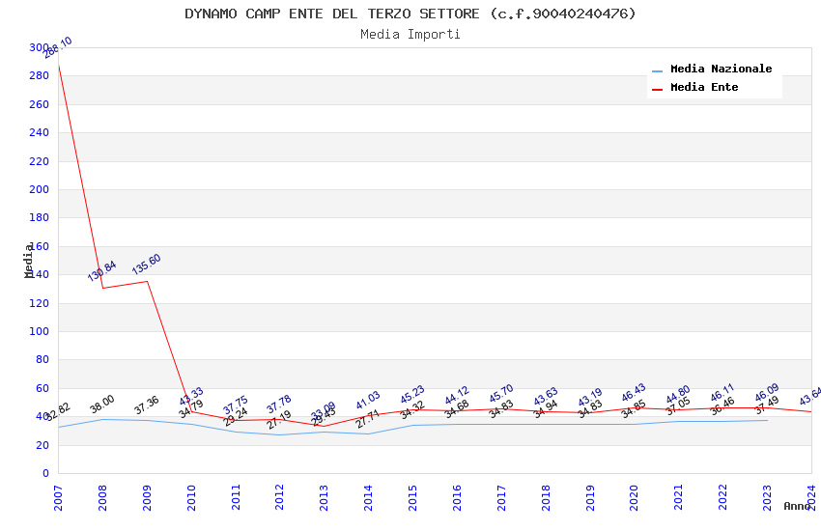Image resolution: width=821 pixels, height=531 pixels.
Task: Click the x-axis year 2016
Action: [457, 497]
